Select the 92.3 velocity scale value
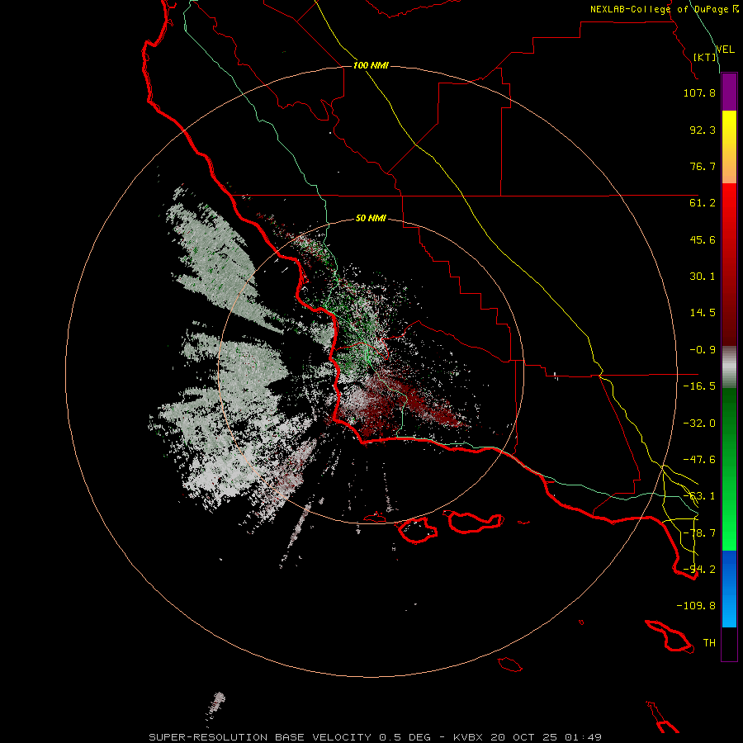Screen dimensions: 743x743 [x=703, y=130]
